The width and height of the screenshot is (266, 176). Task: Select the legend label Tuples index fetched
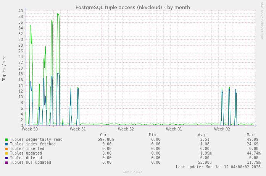[x=33, y=144]
